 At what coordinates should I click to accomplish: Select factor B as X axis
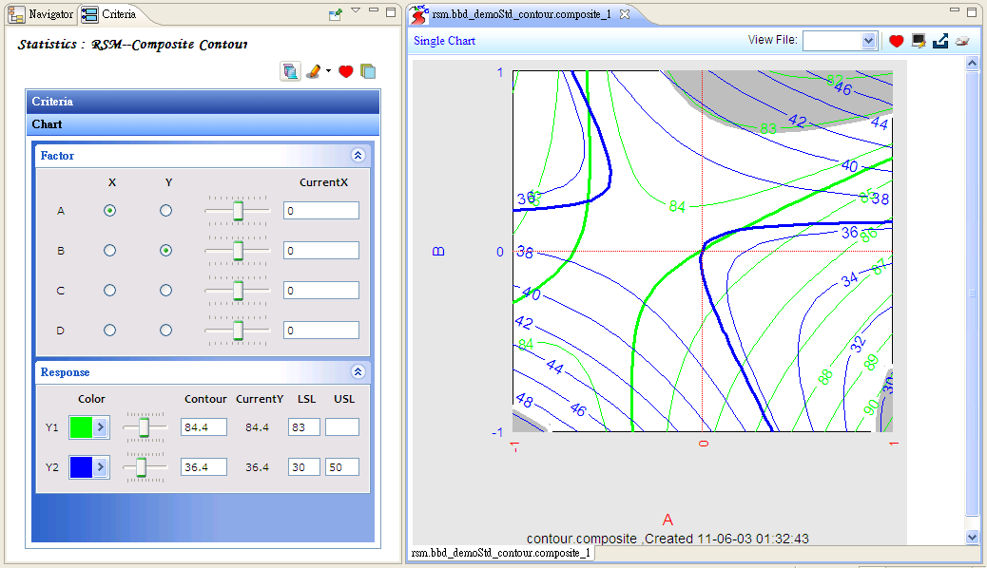[x=109, y=251]
